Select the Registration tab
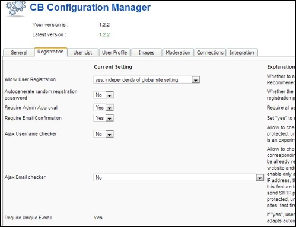Screen dimensions: 296x227 50,52
